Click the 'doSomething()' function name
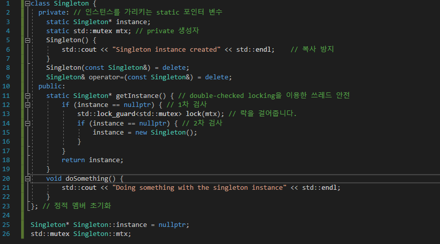 pos(90,179)
